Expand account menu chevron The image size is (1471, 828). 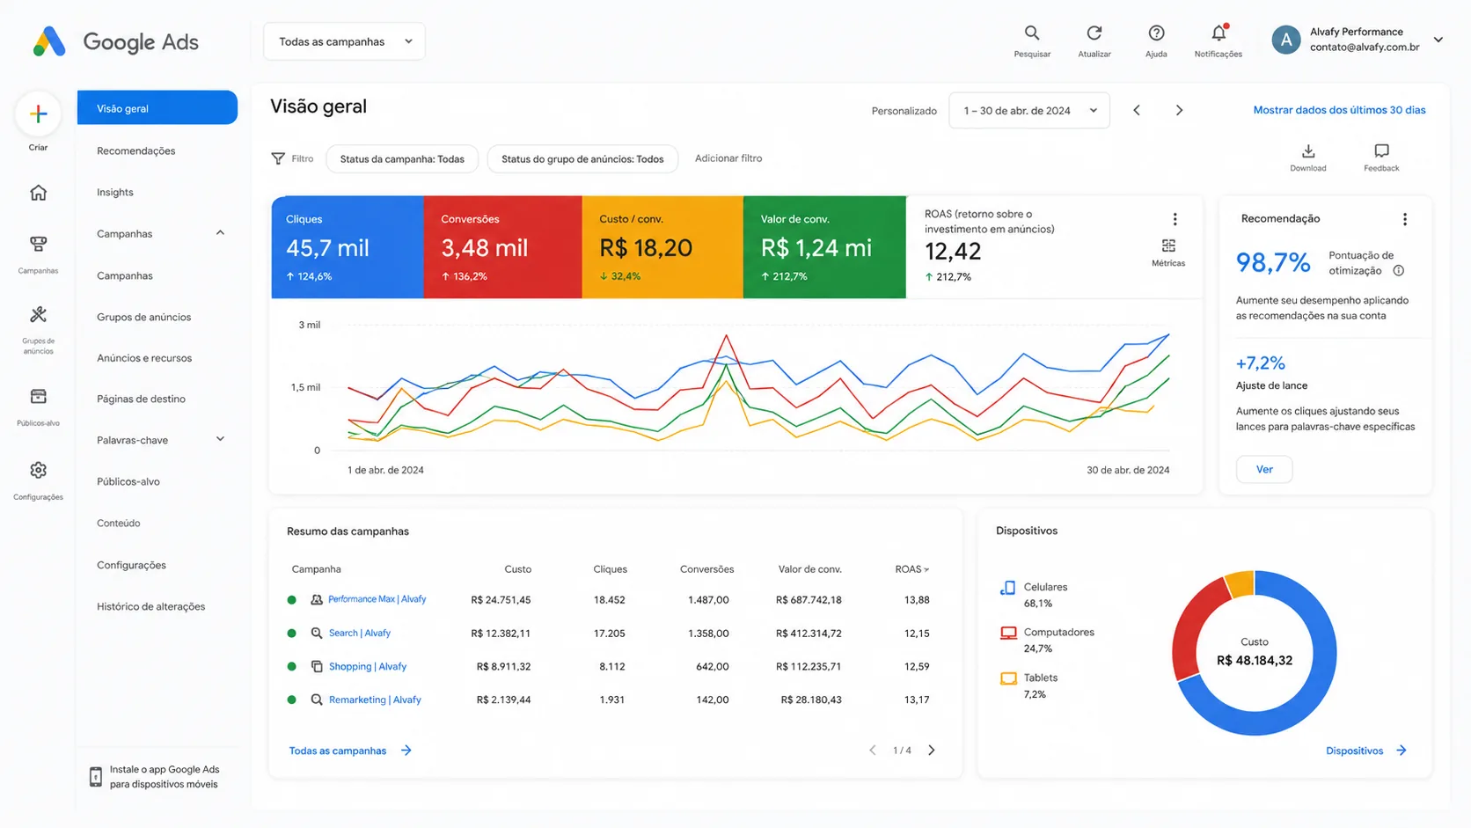(x=1438, y=40)
